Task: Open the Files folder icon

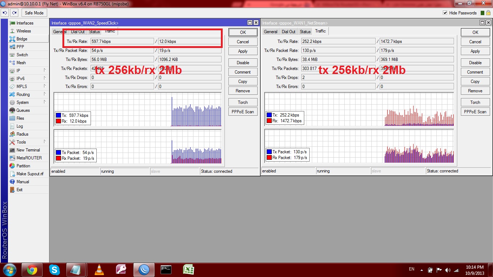Action: pos(12,118)
